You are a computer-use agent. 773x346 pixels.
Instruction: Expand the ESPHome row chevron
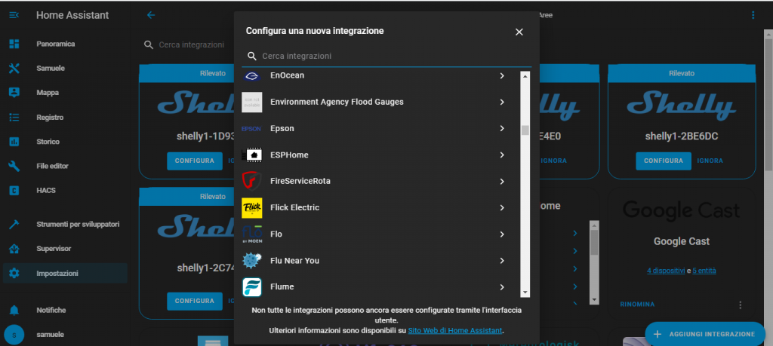[x=502, y=155]
